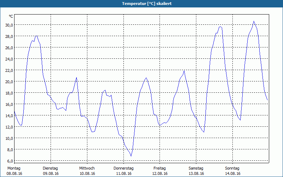Viewport: 283px width, 177px height.
Task: Select the Dienstag day label
Action: point(50,169)
